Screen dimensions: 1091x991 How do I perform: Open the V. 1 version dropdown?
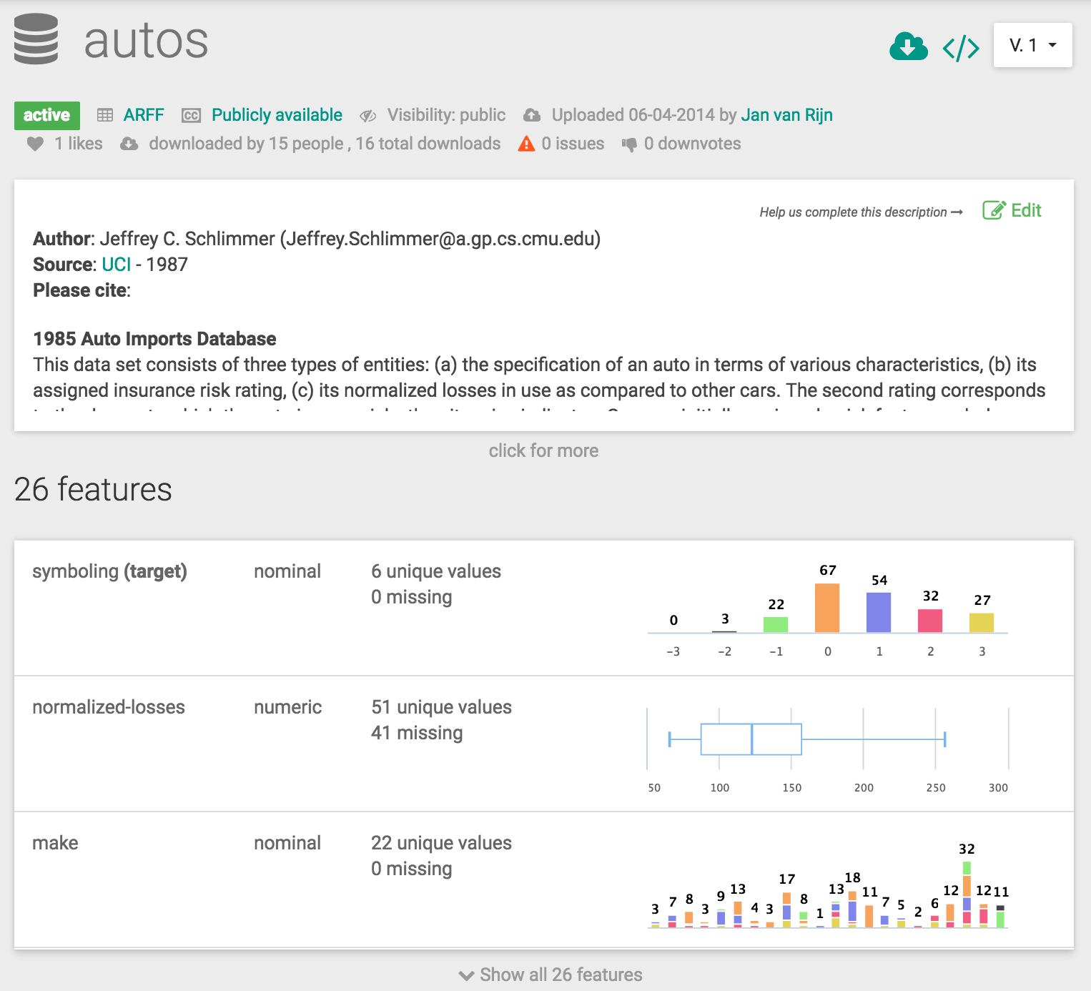(x=1032, y=45)
